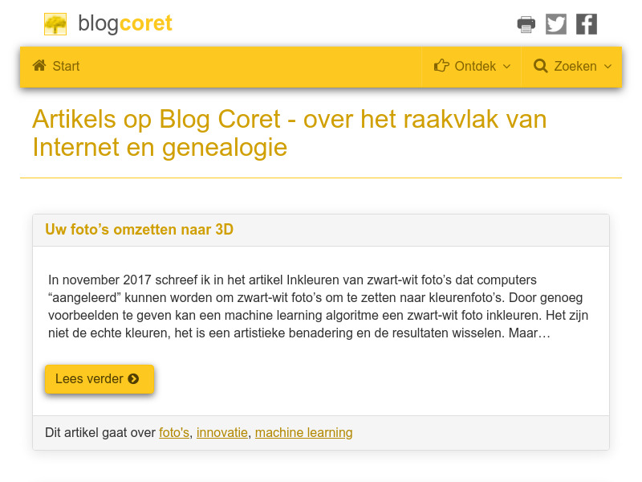Expand the Ontdek dropdown chevron

click(x=508, y=67)
